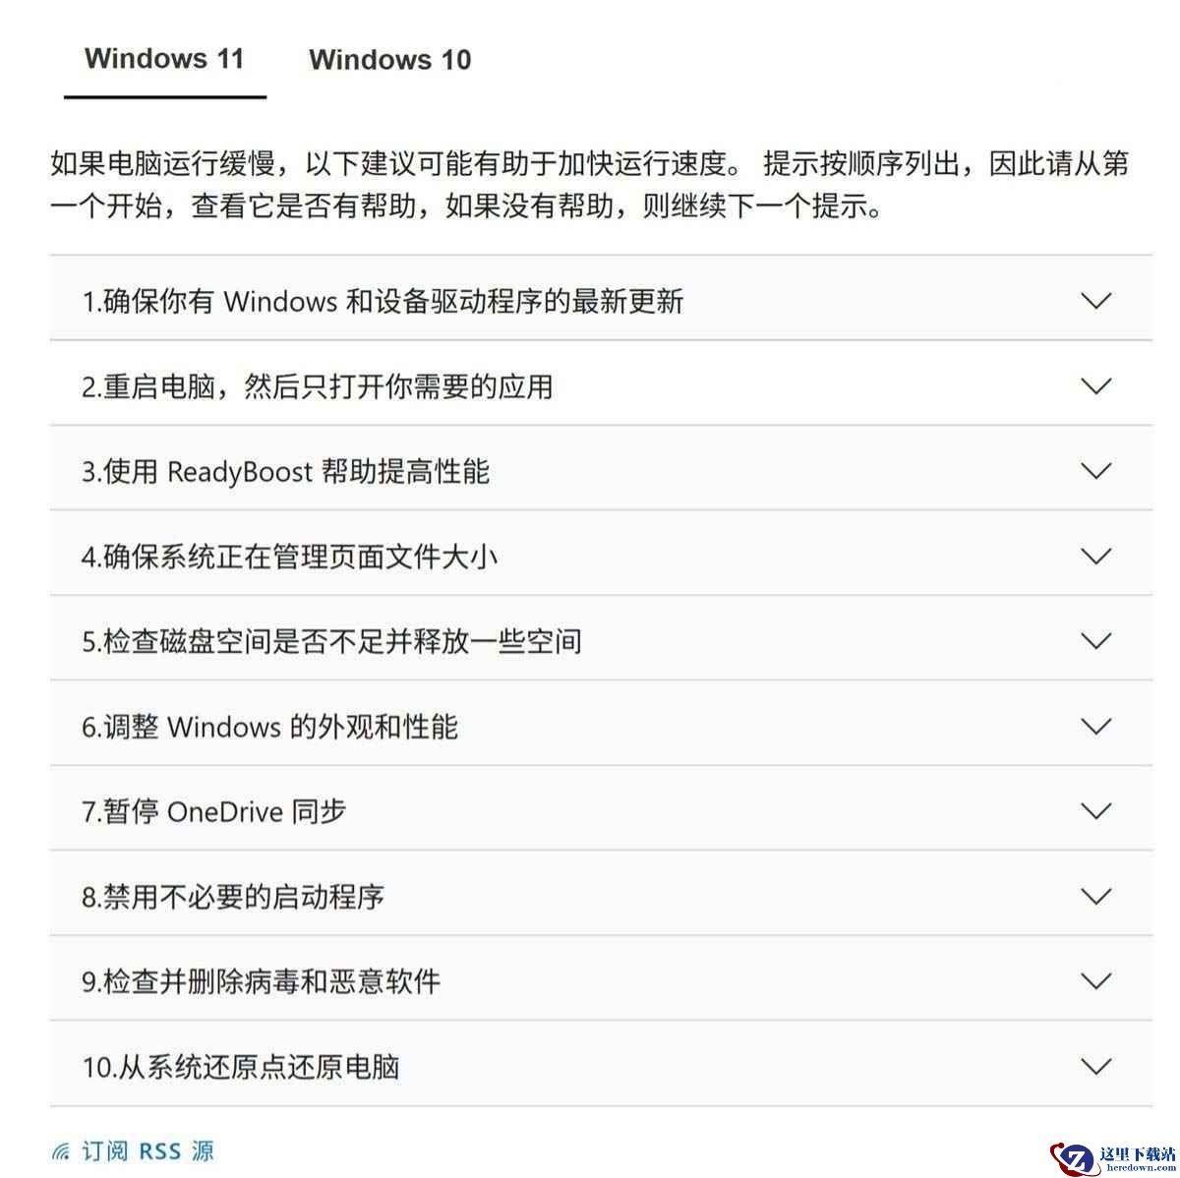The width and height of the screenshot is (1180, 1178).
Task: Click the heredown site logo watermark
Action: 1112,1157
